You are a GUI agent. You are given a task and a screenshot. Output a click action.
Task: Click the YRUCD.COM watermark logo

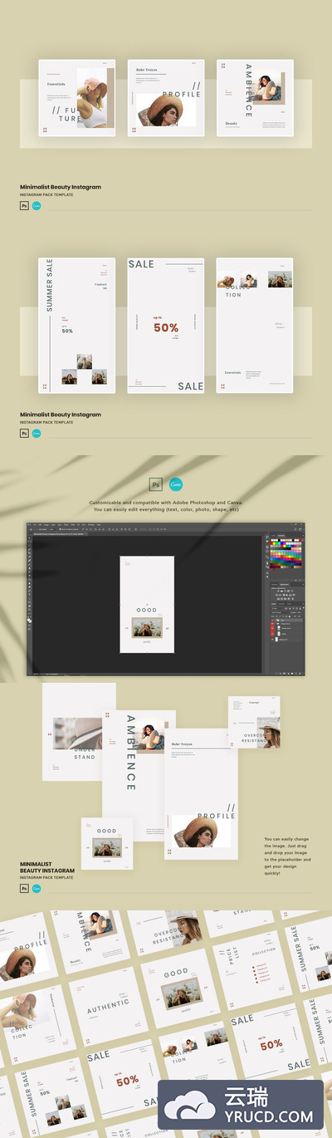tap(241, 1104)
